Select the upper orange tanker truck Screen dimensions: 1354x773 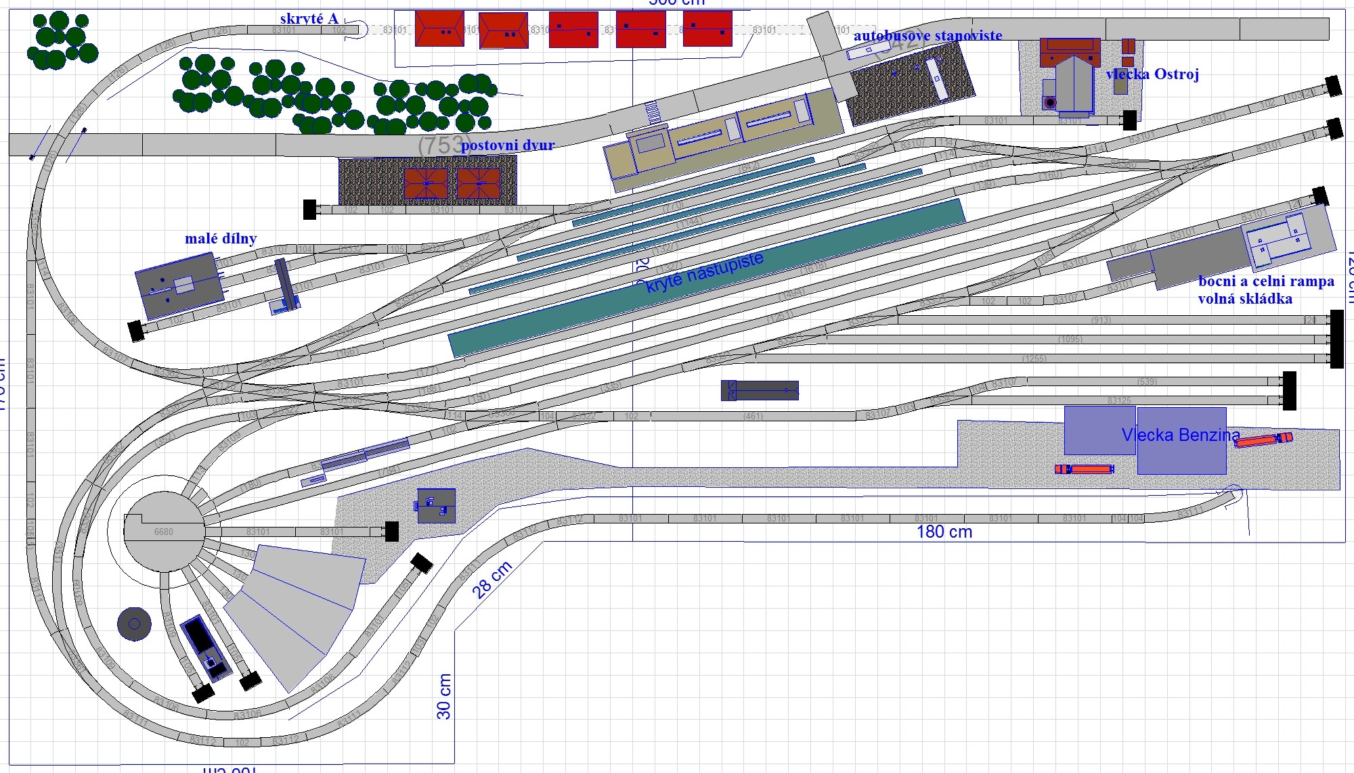(x=1263, y=440)
